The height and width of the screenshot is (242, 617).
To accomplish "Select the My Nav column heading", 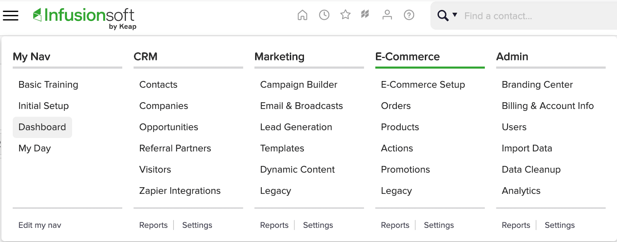I will click(x=32, y=57).
